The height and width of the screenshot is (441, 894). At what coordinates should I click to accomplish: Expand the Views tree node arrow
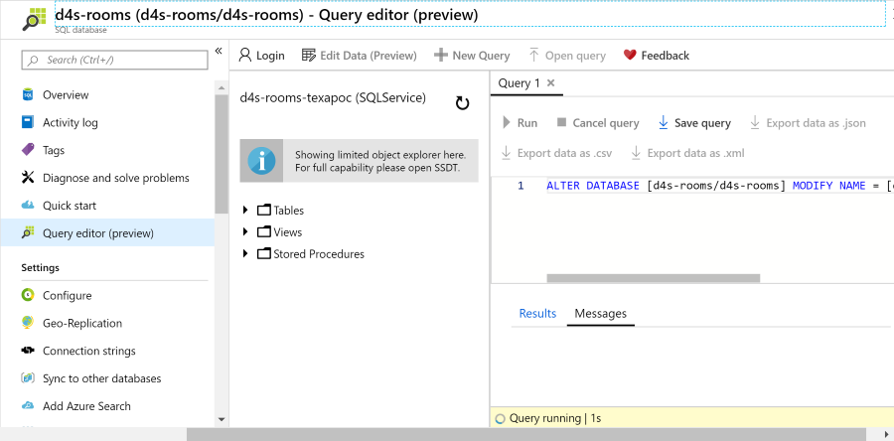(x=245, y=231)
